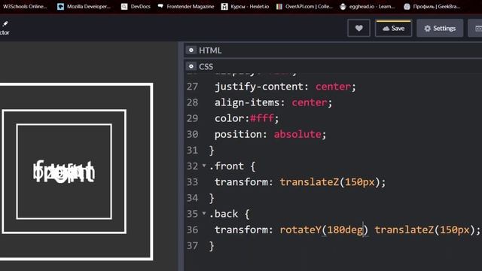
Task: Click '.back' selector on line 35
Action: tap(224, 214)
